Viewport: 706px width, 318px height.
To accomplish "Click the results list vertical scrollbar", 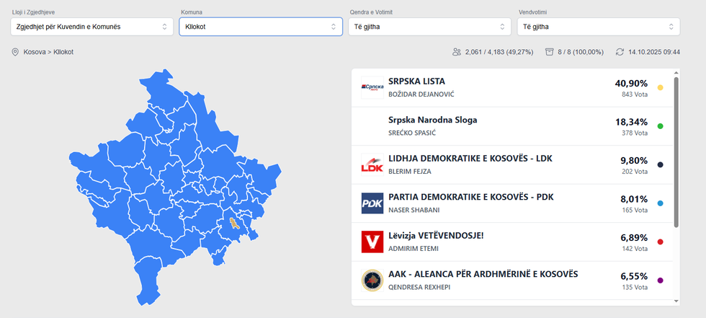I will click(676, 151).
